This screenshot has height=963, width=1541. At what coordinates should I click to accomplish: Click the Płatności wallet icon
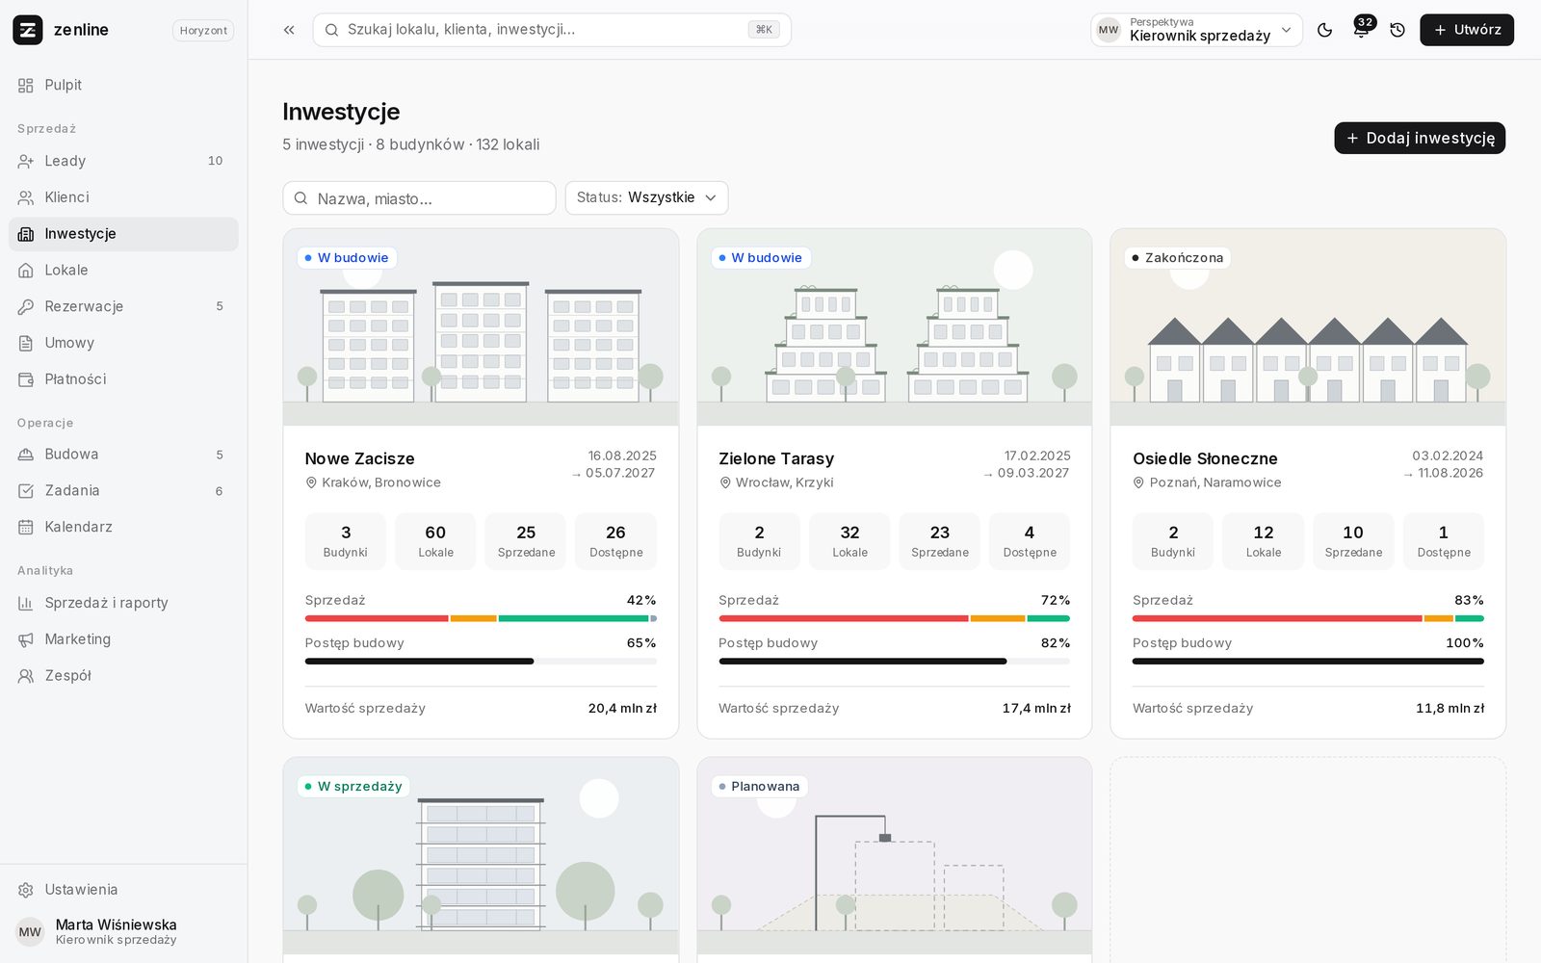point(26,379)
